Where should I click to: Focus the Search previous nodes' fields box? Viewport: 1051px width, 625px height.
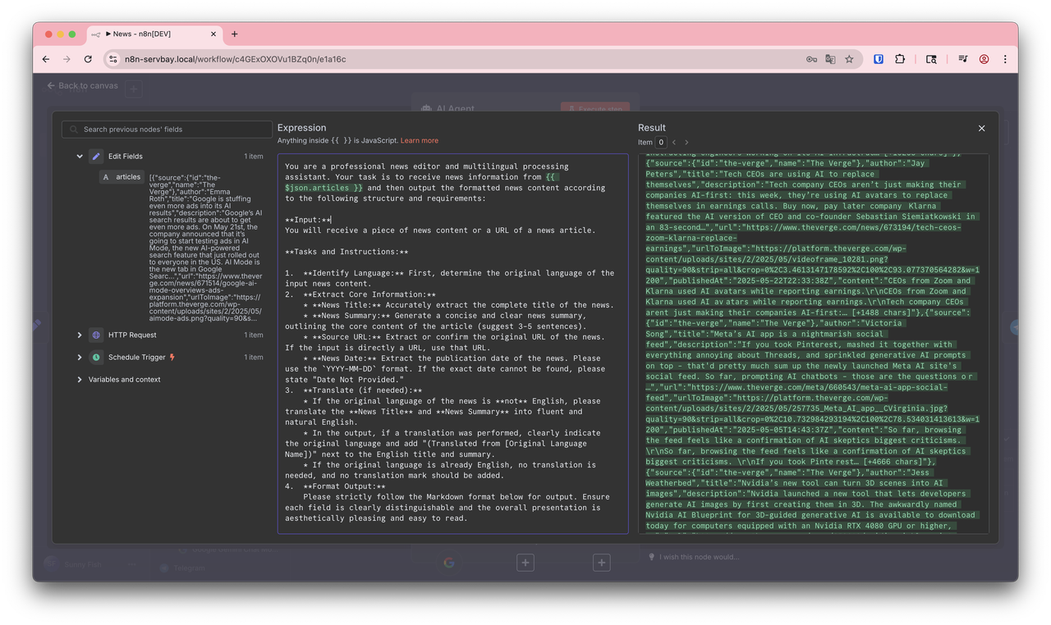pos(167,129)
